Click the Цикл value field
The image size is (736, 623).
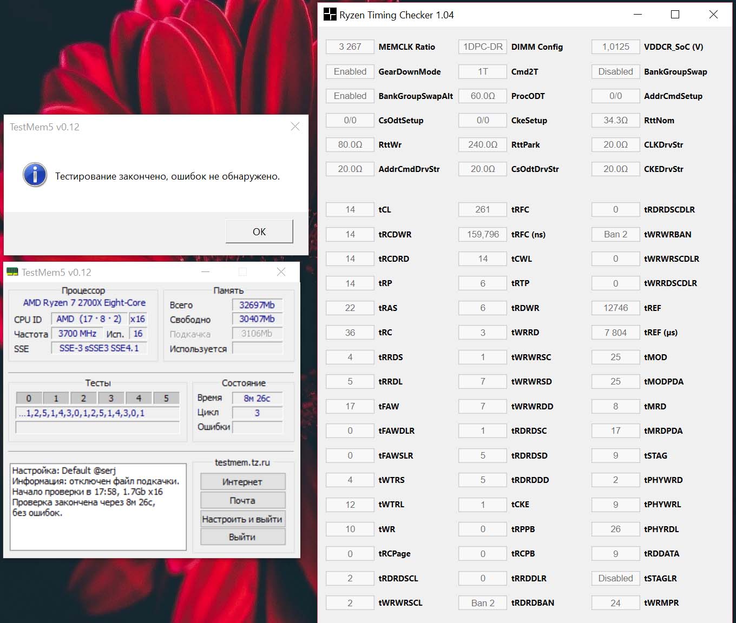[x=258, y=413]
